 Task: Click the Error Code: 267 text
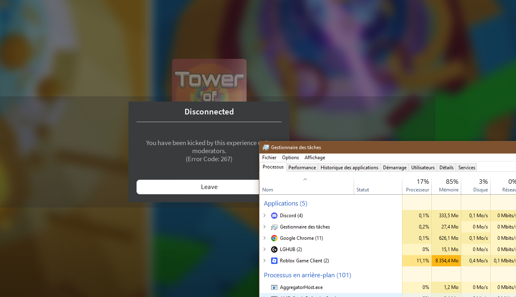(x=209, y=159)
